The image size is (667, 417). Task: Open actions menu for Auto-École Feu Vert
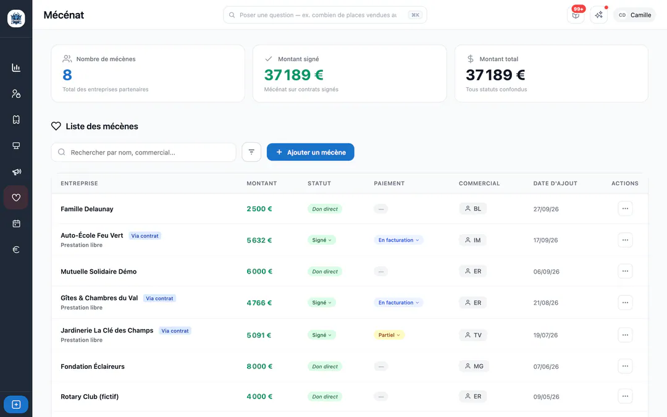pyautogui.click(x=625, y=240)
